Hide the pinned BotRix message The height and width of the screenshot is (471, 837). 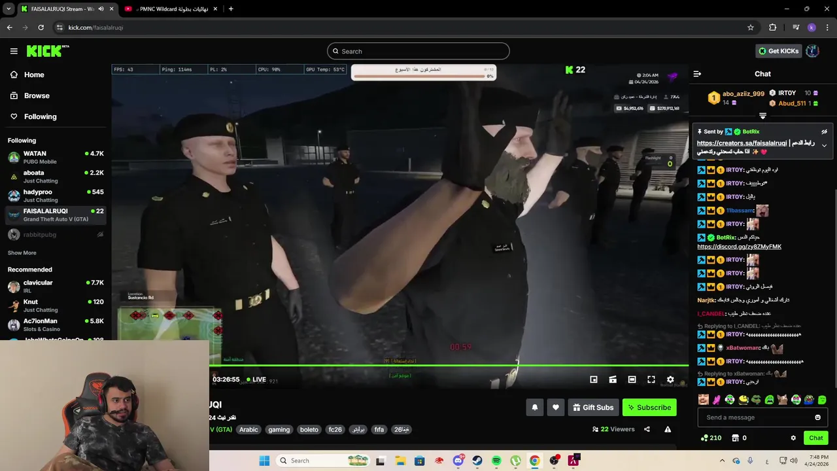tap(824, 131)
